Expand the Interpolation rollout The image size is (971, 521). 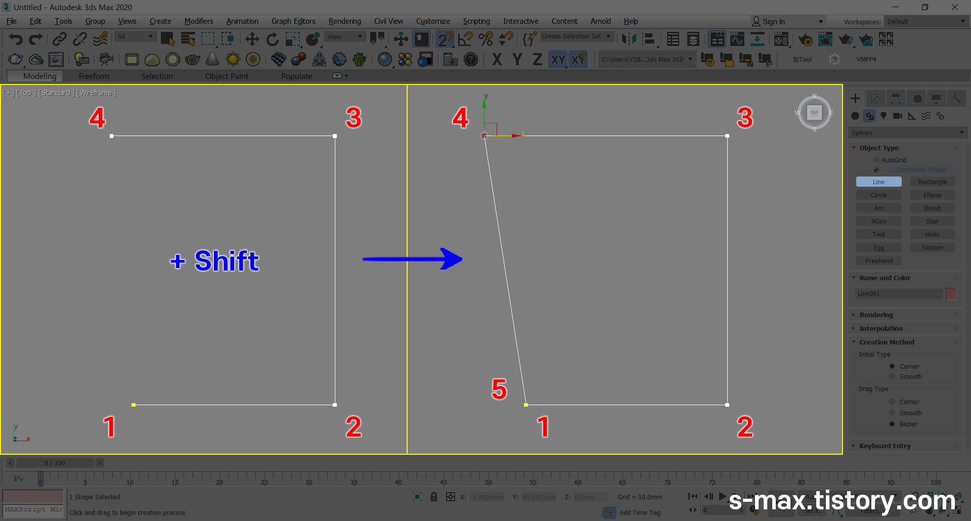[x=905, y=328]
